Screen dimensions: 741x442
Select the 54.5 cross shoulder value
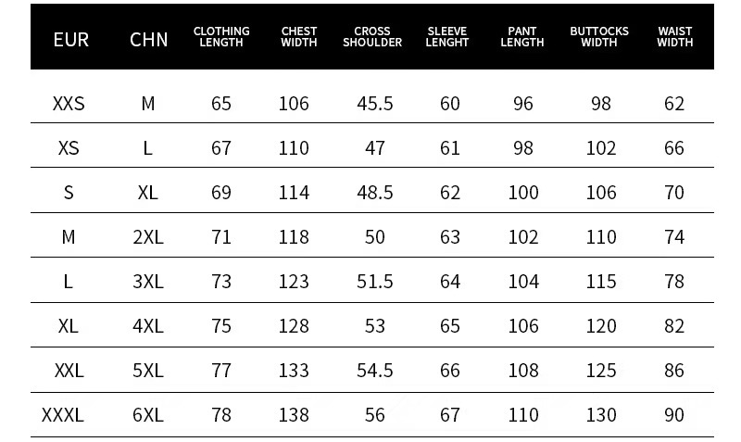click(x=375, y=371)
